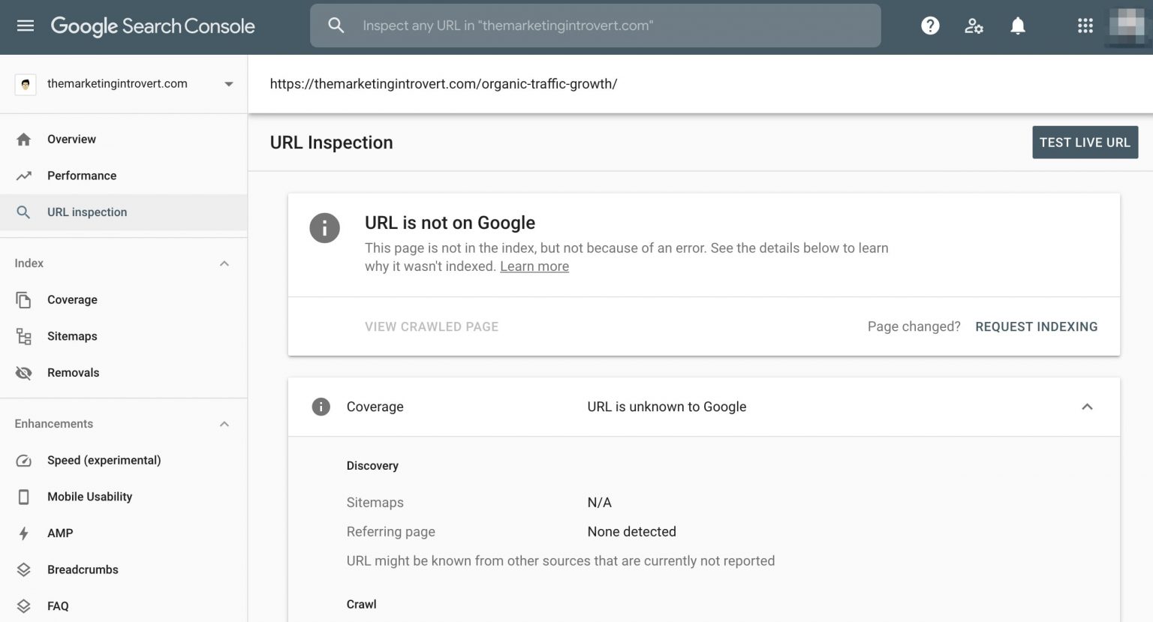Screen dimensions: 1153x622
Task: Click the URL inspection magnifier icon
Action: (23, 212)
